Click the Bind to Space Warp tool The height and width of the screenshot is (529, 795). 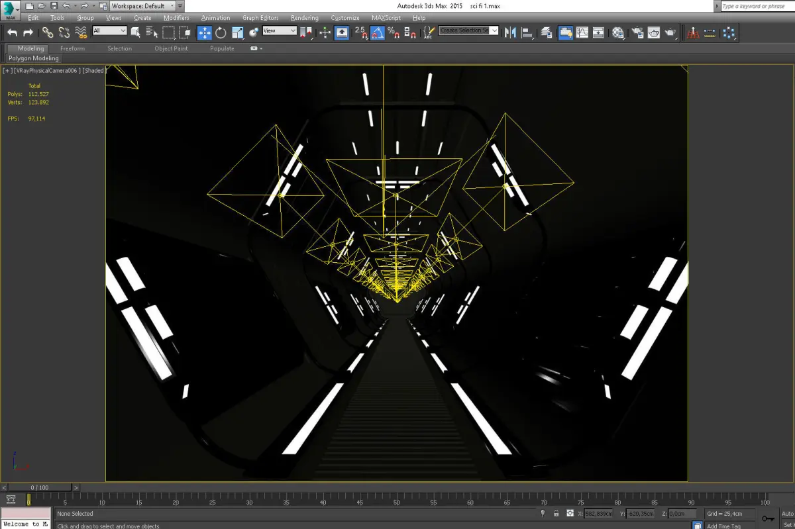coord(81,32)
